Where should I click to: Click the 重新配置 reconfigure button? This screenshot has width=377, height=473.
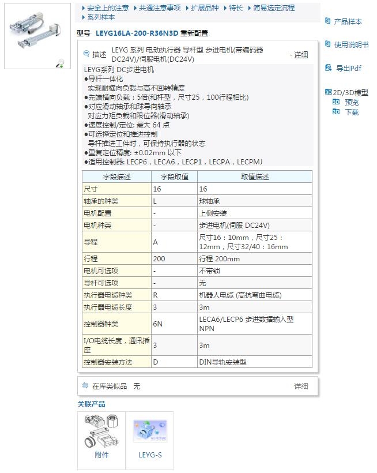click(x=194, y=33)
